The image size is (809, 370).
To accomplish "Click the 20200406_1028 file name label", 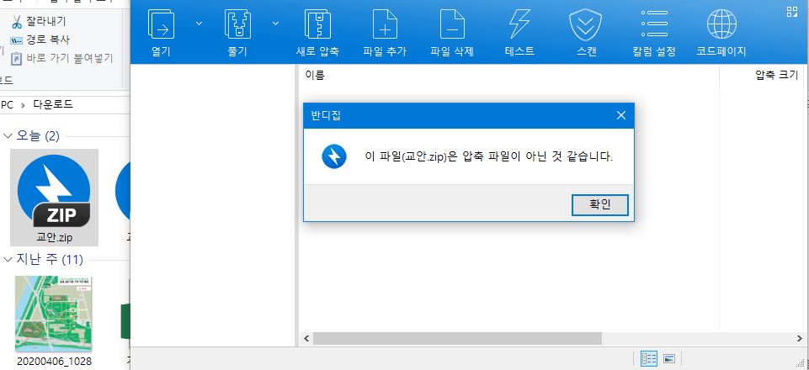I will point(54,362).
